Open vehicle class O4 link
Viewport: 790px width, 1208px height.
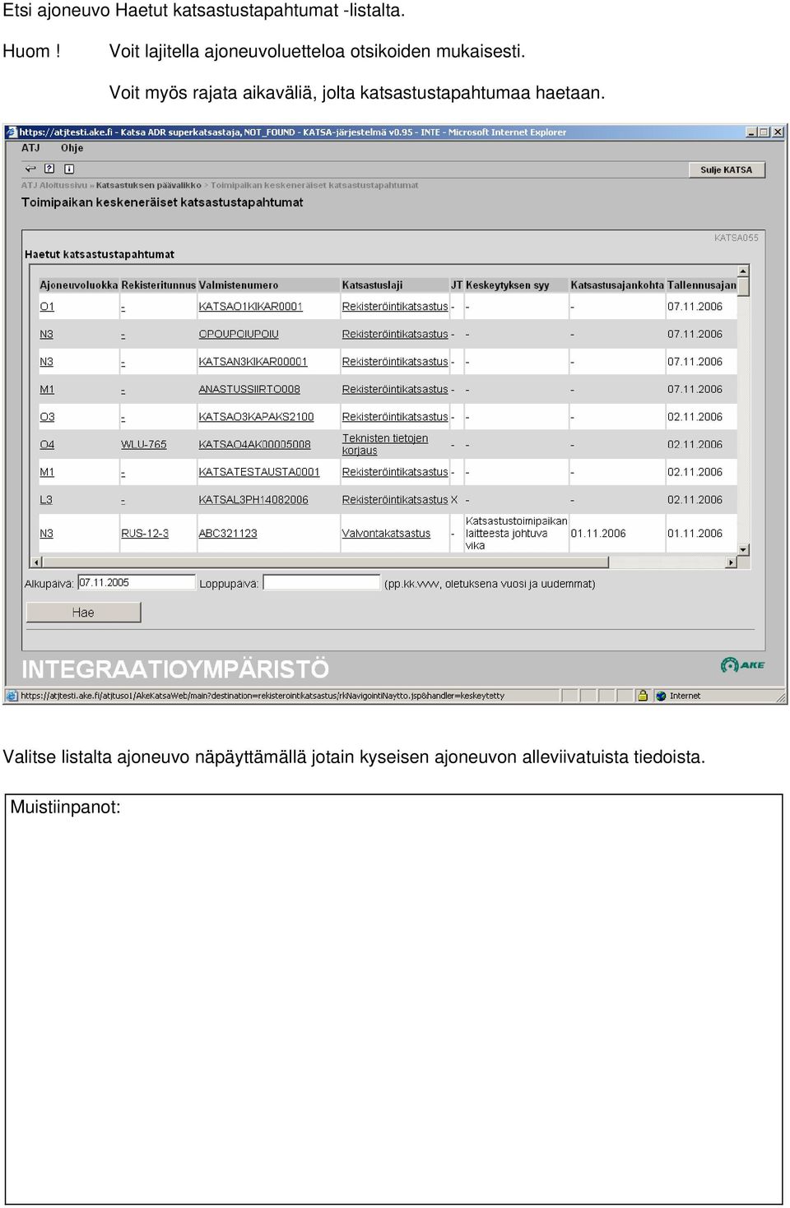click(47, 444)
